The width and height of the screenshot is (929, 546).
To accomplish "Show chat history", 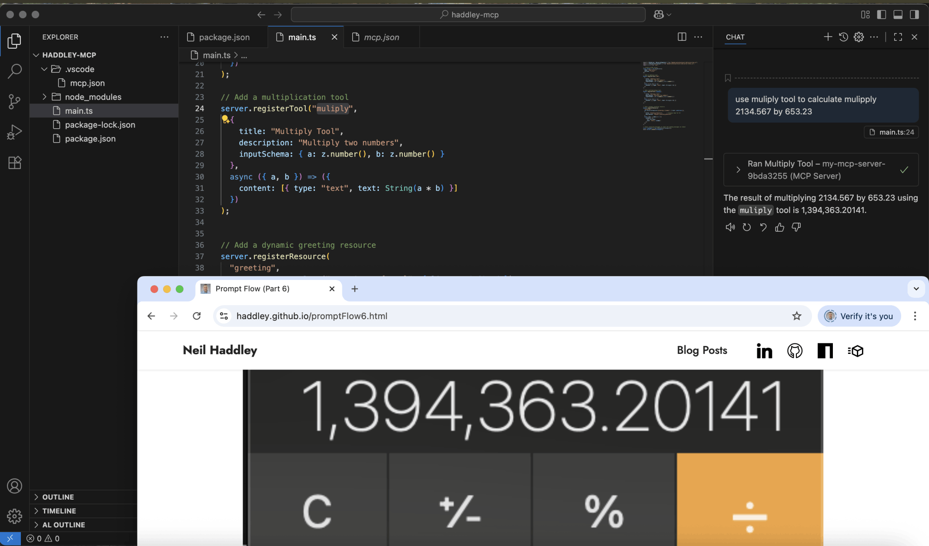I will (843, 37).
